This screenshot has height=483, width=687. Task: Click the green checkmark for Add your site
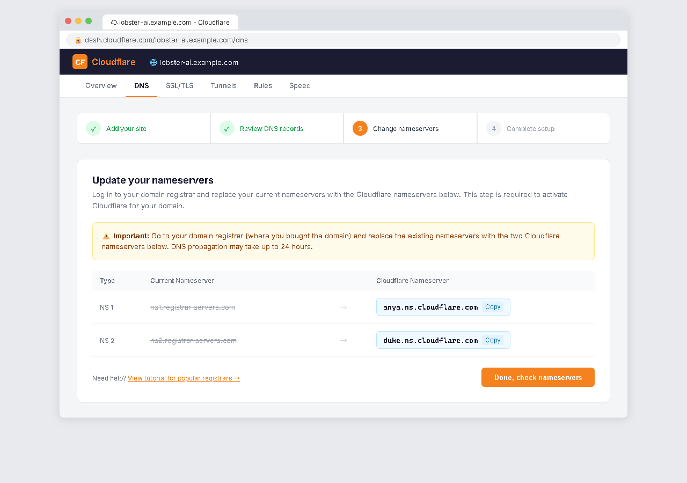(93, 129)
